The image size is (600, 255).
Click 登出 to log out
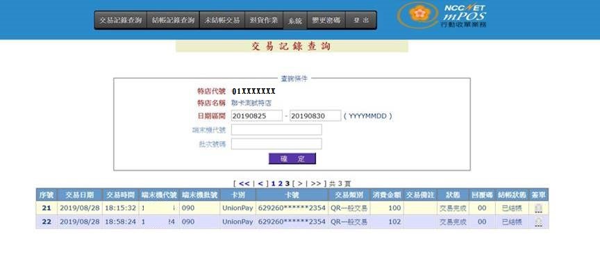click(x=361, y=20)
